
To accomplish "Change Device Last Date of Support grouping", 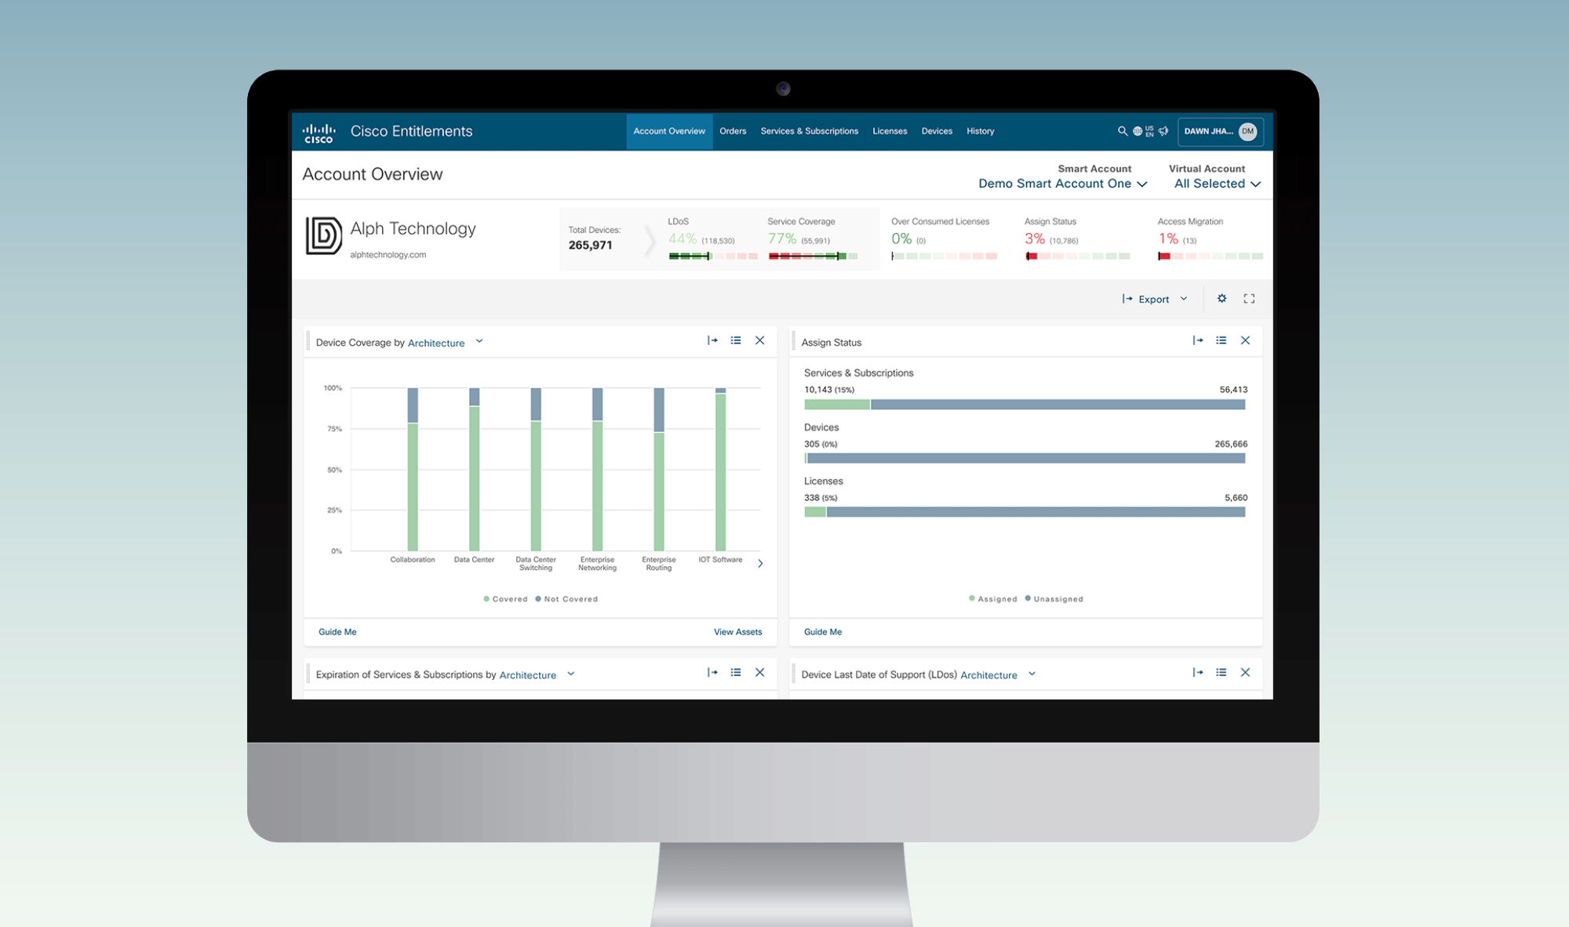I will coord(998,674).
